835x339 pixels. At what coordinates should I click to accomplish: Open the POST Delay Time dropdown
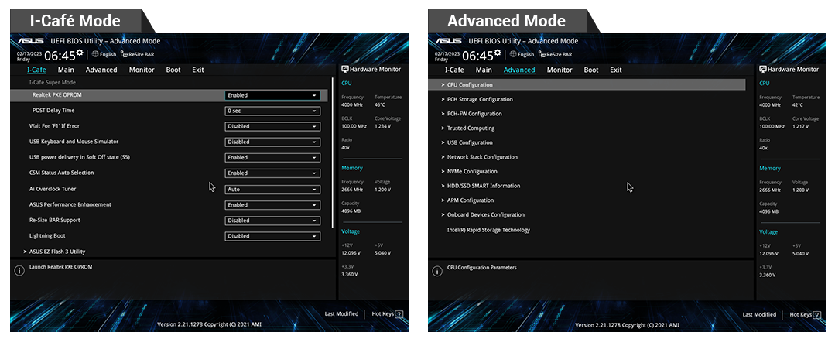[x=272, y=111]
